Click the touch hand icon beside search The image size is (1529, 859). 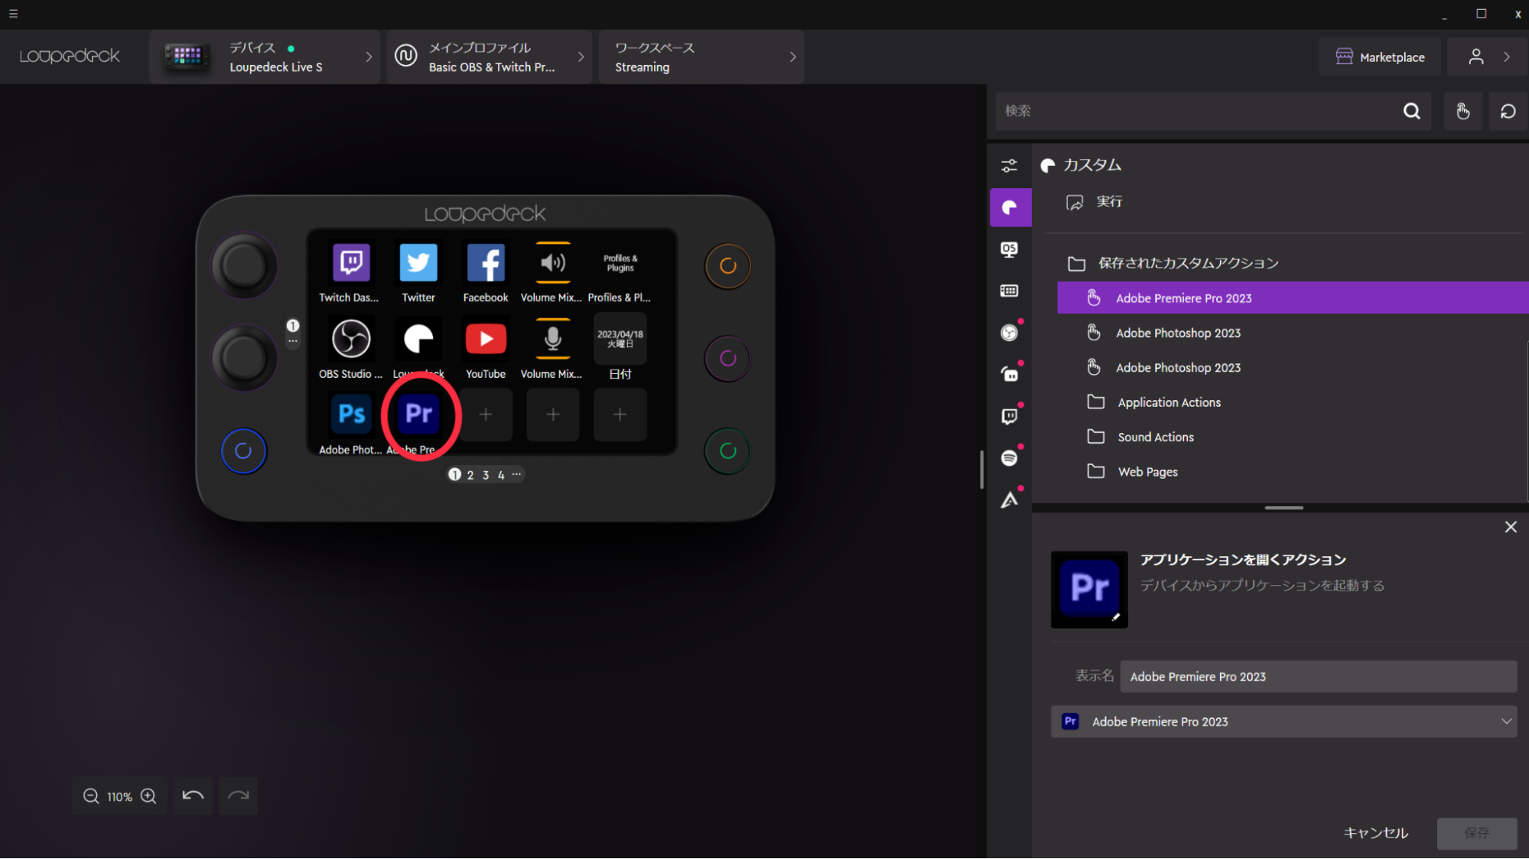pos(1462,111)
